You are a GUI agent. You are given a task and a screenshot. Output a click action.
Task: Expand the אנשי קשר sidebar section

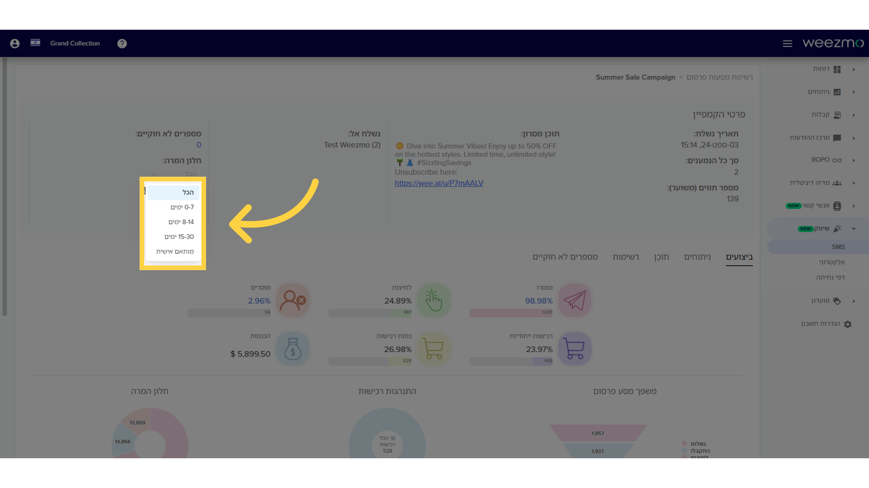click(x=854, y=206)
